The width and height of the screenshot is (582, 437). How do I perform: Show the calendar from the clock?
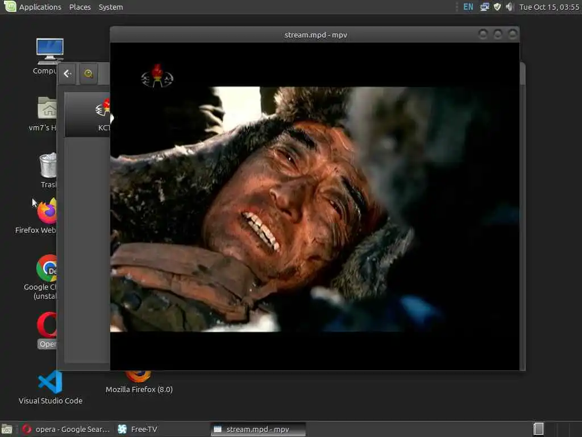click(549, 7)
